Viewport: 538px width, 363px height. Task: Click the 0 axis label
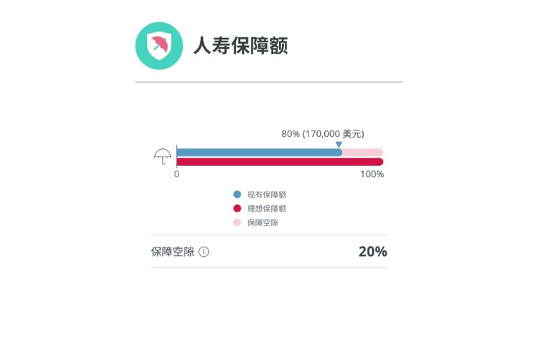coord(176,174)
